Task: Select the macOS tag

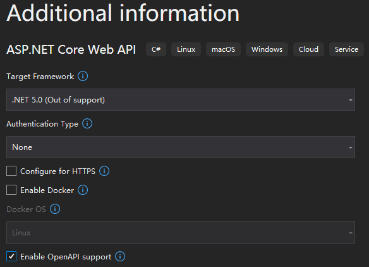Action: [x=223, y=49]
